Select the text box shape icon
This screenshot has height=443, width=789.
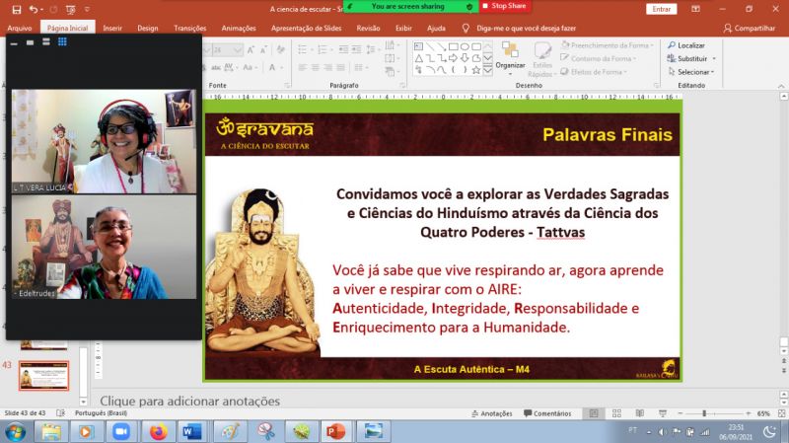tap(418, 46)
